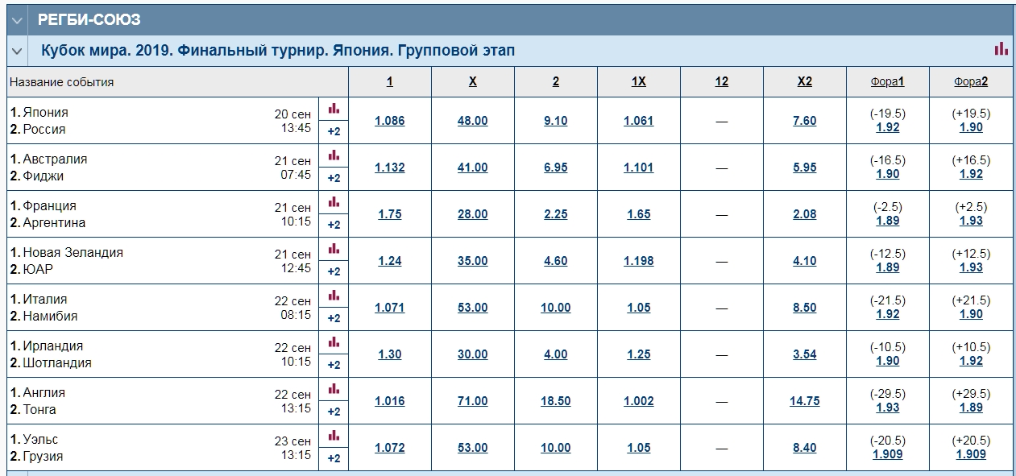Screen dimensions: 1016x476
Task: Open statistics icon for Australia vs Fiji
Action: tap(334, 155)
